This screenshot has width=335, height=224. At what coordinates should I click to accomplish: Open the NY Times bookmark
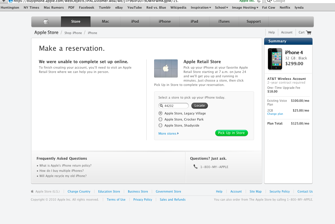point(31,7)
